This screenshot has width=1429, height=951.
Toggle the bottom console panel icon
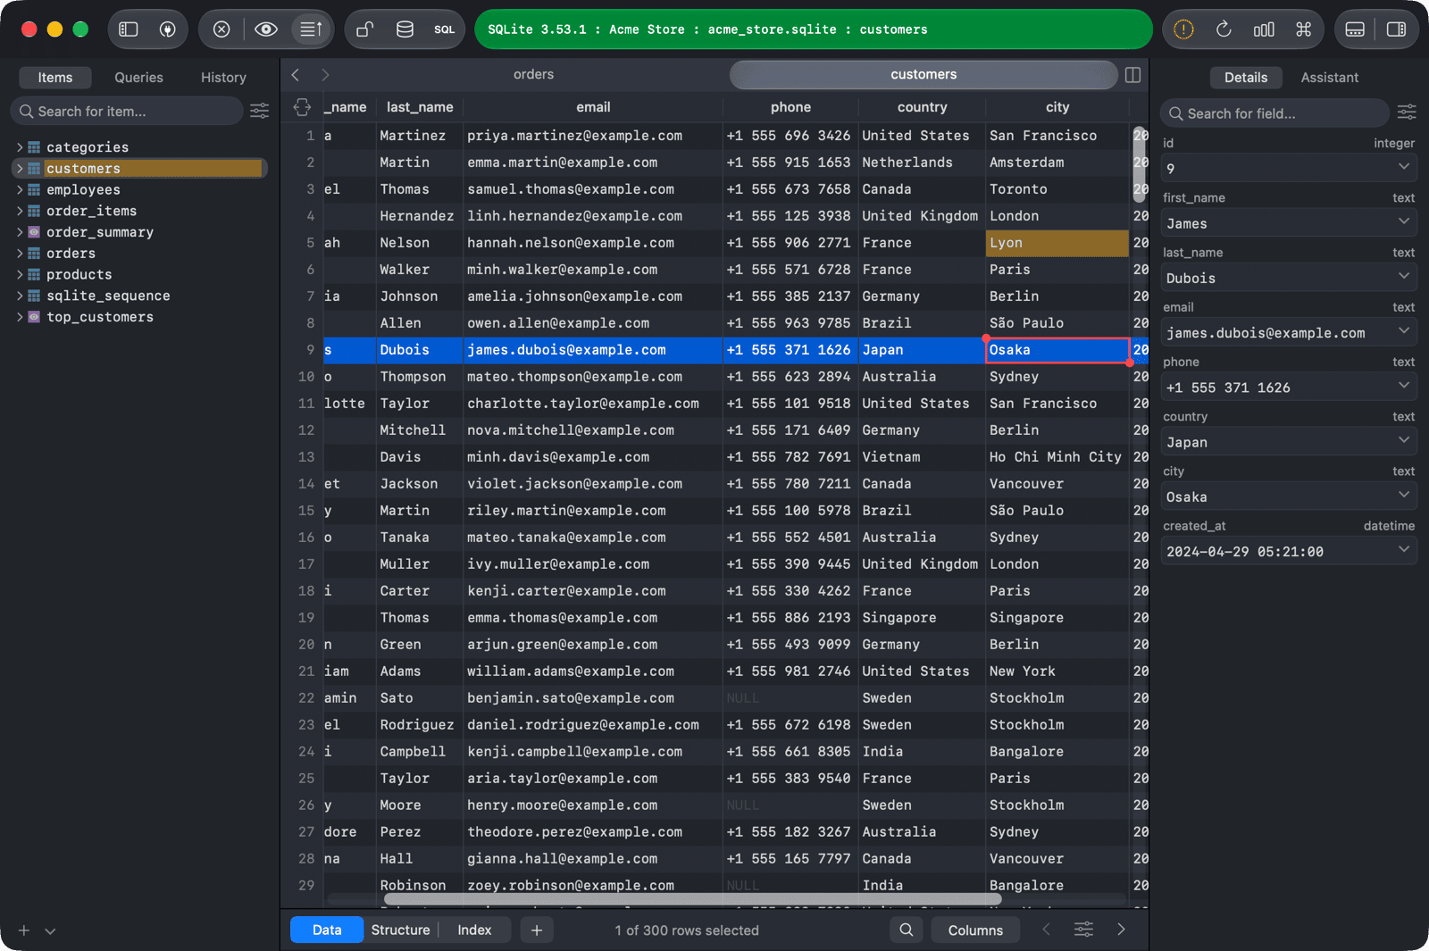pos(1355,29)
